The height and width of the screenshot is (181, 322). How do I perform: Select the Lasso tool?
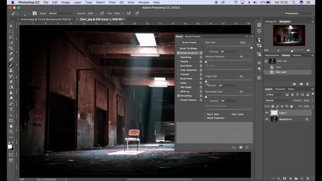tap(11, 37)
